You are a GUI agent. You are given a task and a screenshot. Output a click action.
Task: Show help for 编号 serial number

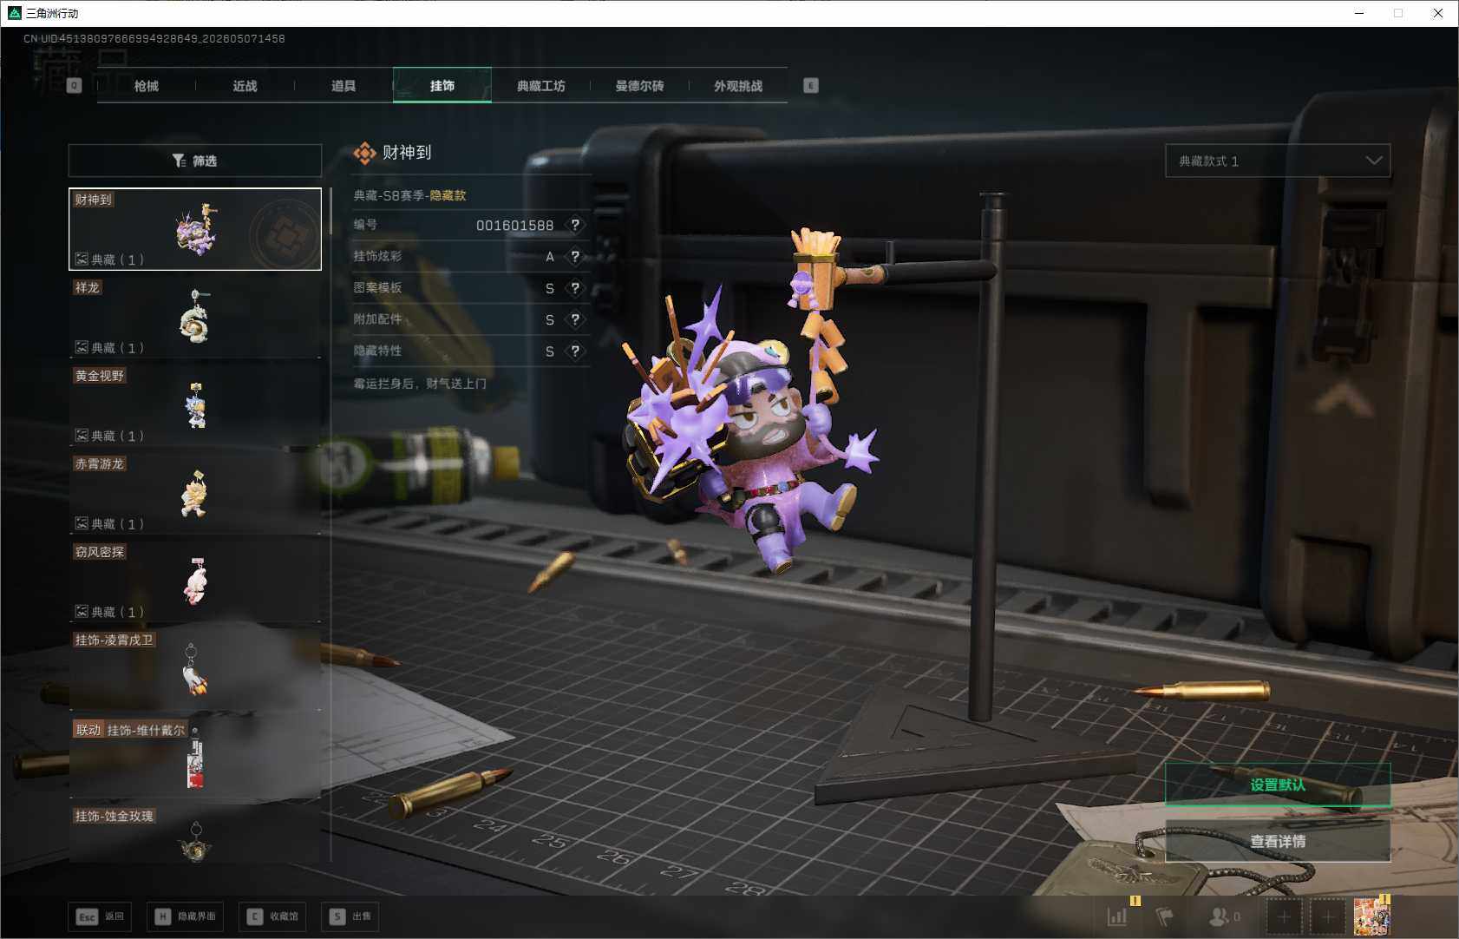pyautogui.click(x=575, y=225)
